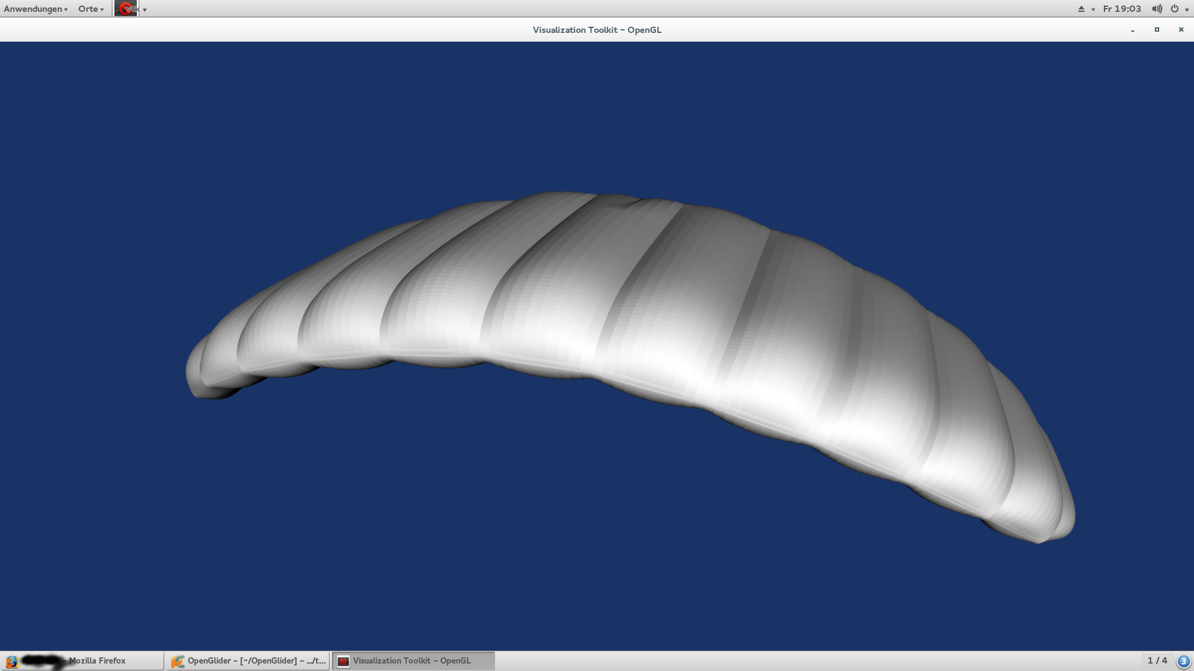Image resolution: width=1194 pixels, height=671 pixels.
Task: Open the Orte menu
Action: [91, 9]
